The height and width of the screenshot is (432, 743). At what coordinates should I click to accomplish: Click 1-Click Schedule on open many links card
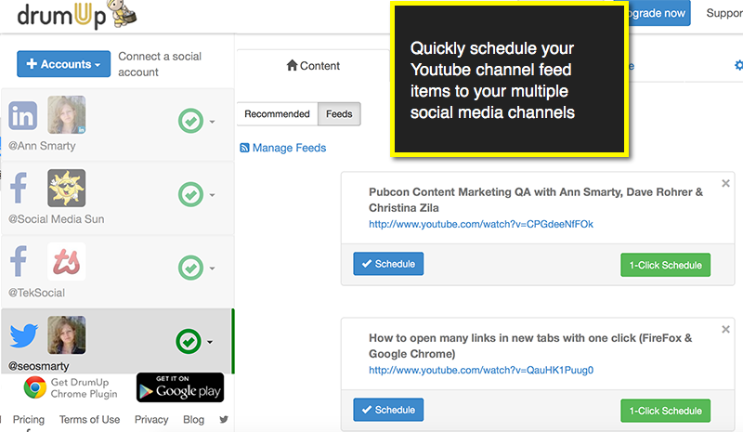coord(665,411)
